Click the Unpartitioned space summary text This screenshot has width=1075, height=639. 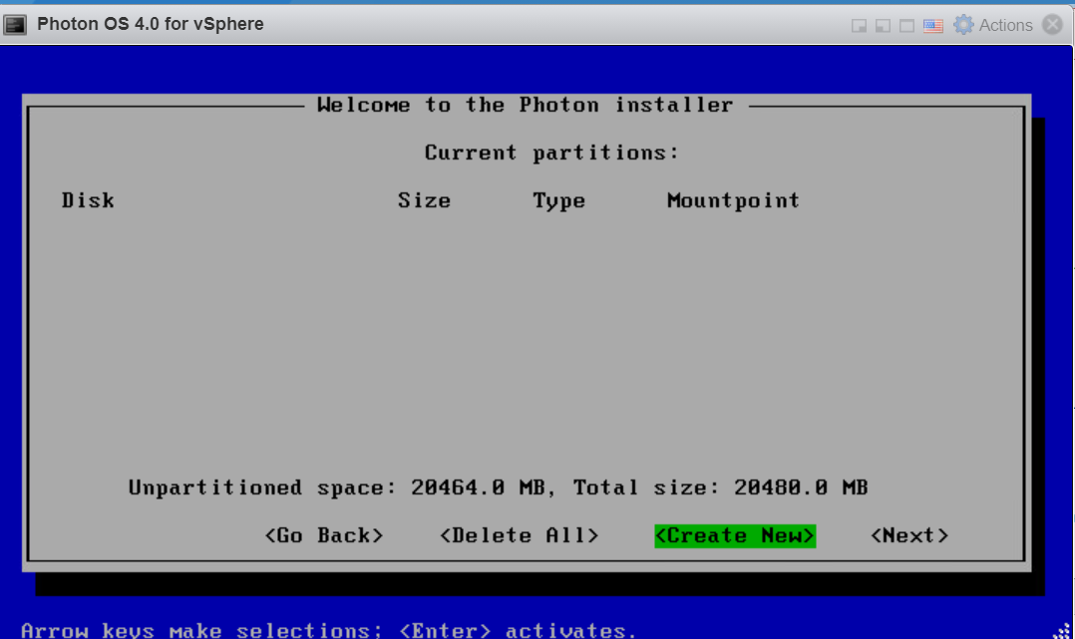pyautogui.click(x=498, y=487)
